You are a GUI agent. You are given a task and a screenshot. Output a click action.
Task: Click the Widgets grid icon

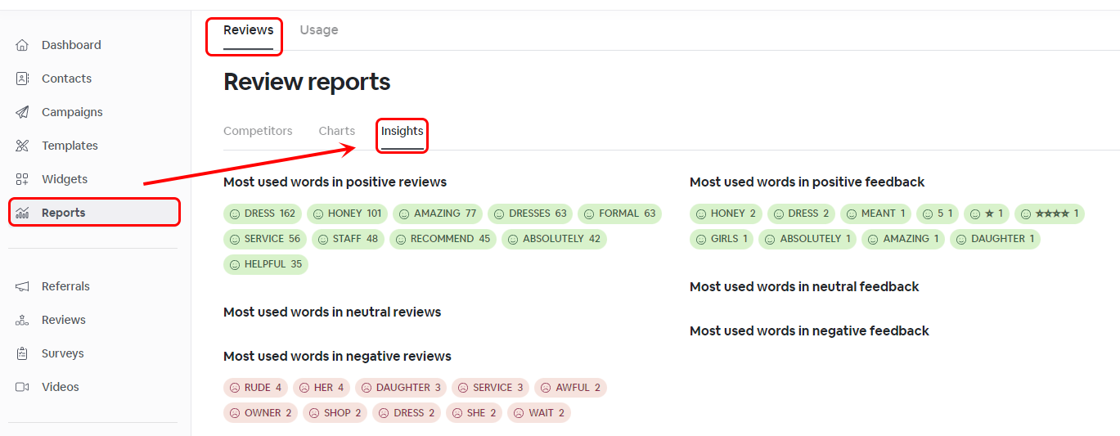point(23,179)
